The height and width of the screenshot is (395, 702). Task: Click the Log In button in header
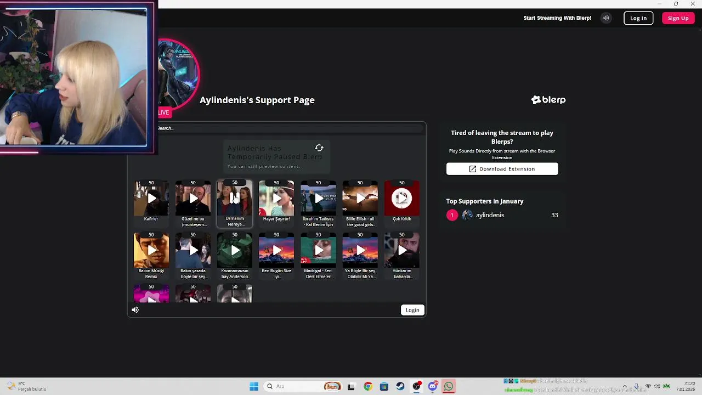pos(638,18)
